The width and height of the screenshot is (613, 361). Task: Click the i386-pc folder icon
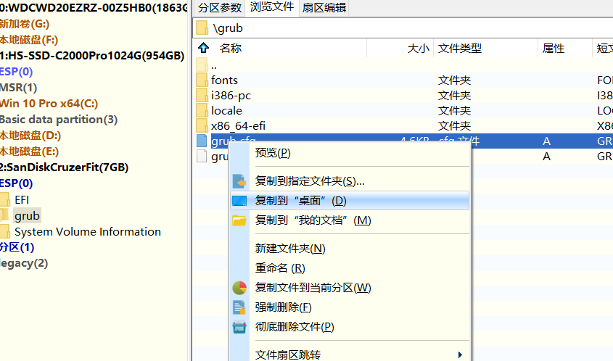coord(202,95)
